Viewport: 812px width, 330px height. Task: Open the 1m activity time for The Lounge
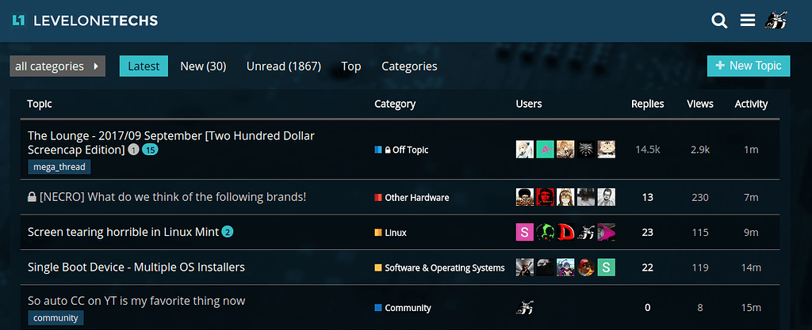coord(751,150)
